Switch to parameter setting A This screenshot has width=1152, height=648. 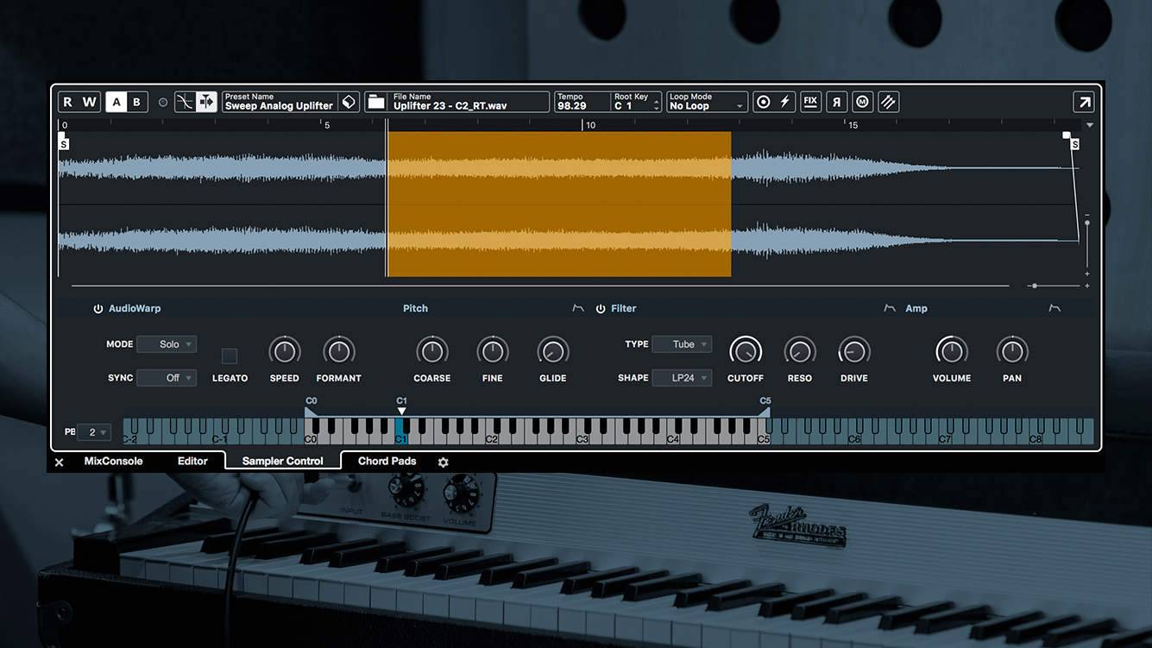[x=116, y=102]
